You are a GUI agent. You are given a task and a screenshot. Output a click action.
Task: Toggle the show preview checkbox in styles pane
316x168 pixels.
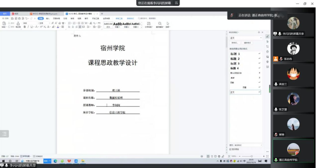click(x=230, y=149)
